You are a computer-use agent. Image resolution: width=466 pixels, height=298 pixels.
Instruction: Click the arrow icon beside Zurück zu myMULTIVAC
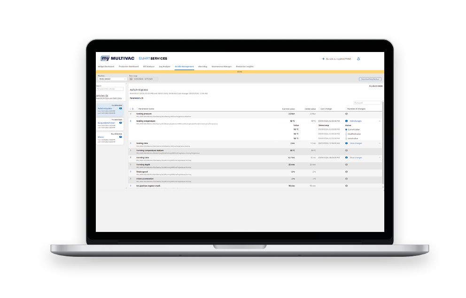(323, 59)
